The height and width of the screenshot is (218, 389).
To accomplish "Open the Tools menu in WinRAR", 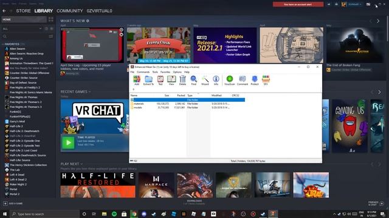I will [x=155, y=72].
